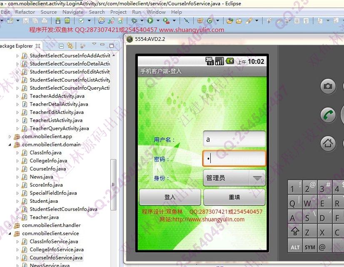Open the Refactor menu
The image size is (344, 267).
(25, 12)
